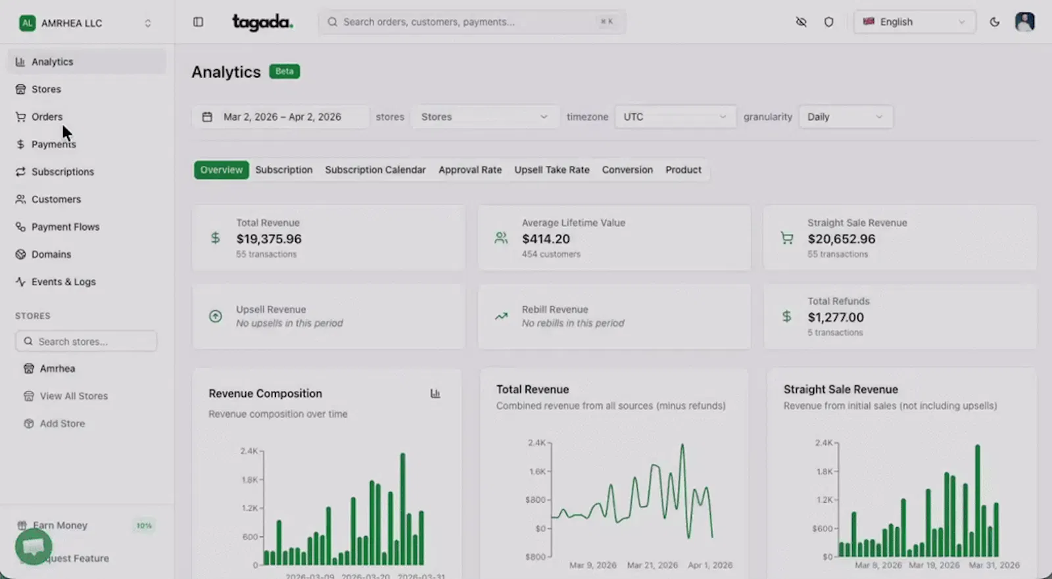Switch to the Subscription Calendar tab
The height and width of the screenshot is (579, 1052).
tap(375, 170)
